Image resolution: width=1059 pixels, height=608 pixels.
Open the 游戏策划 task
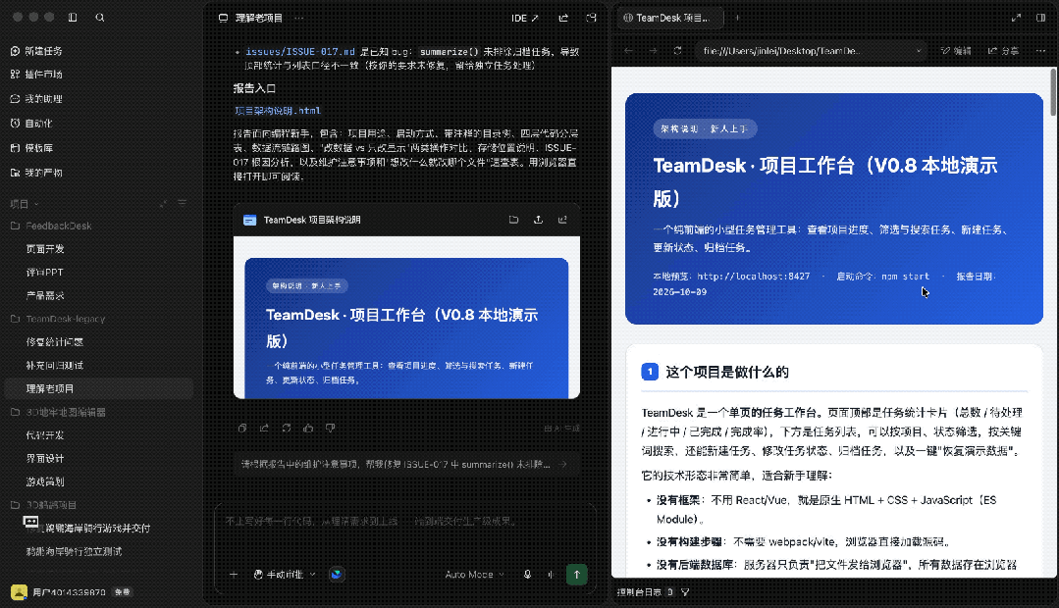(45, 481)
